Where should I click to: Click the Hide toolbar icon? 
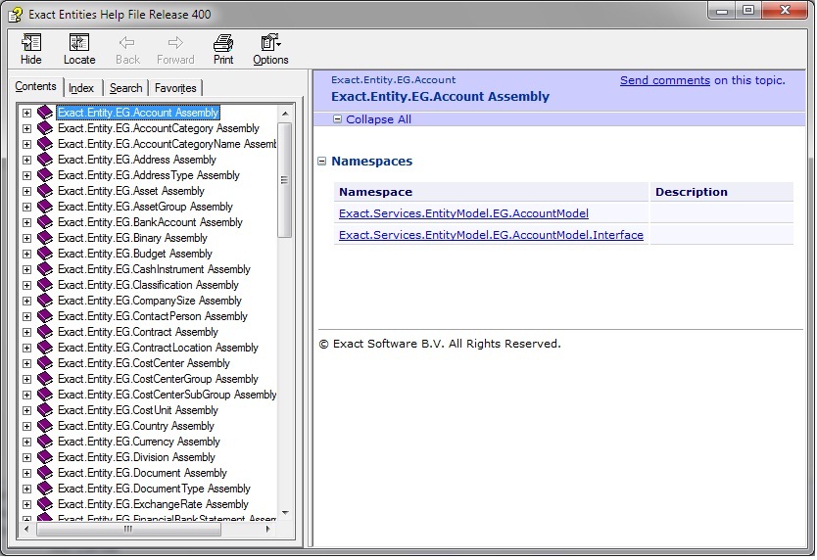(30, 43)
